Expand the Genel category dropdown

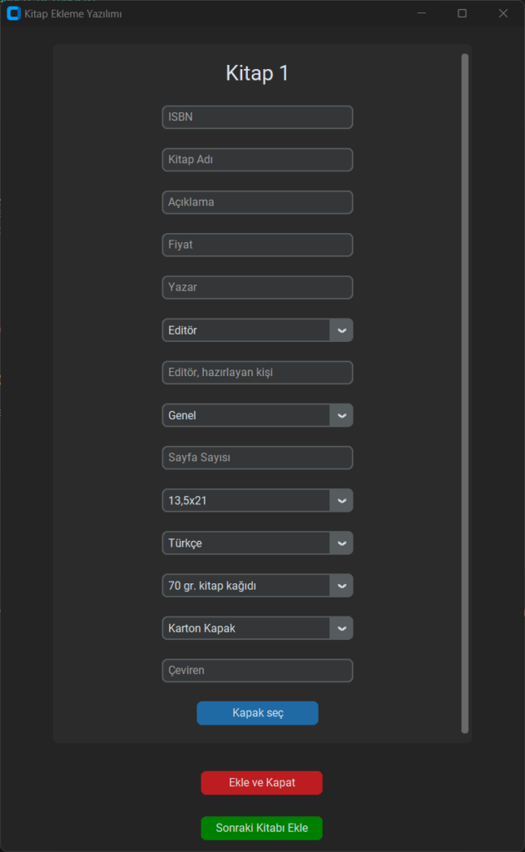(341, 415)
